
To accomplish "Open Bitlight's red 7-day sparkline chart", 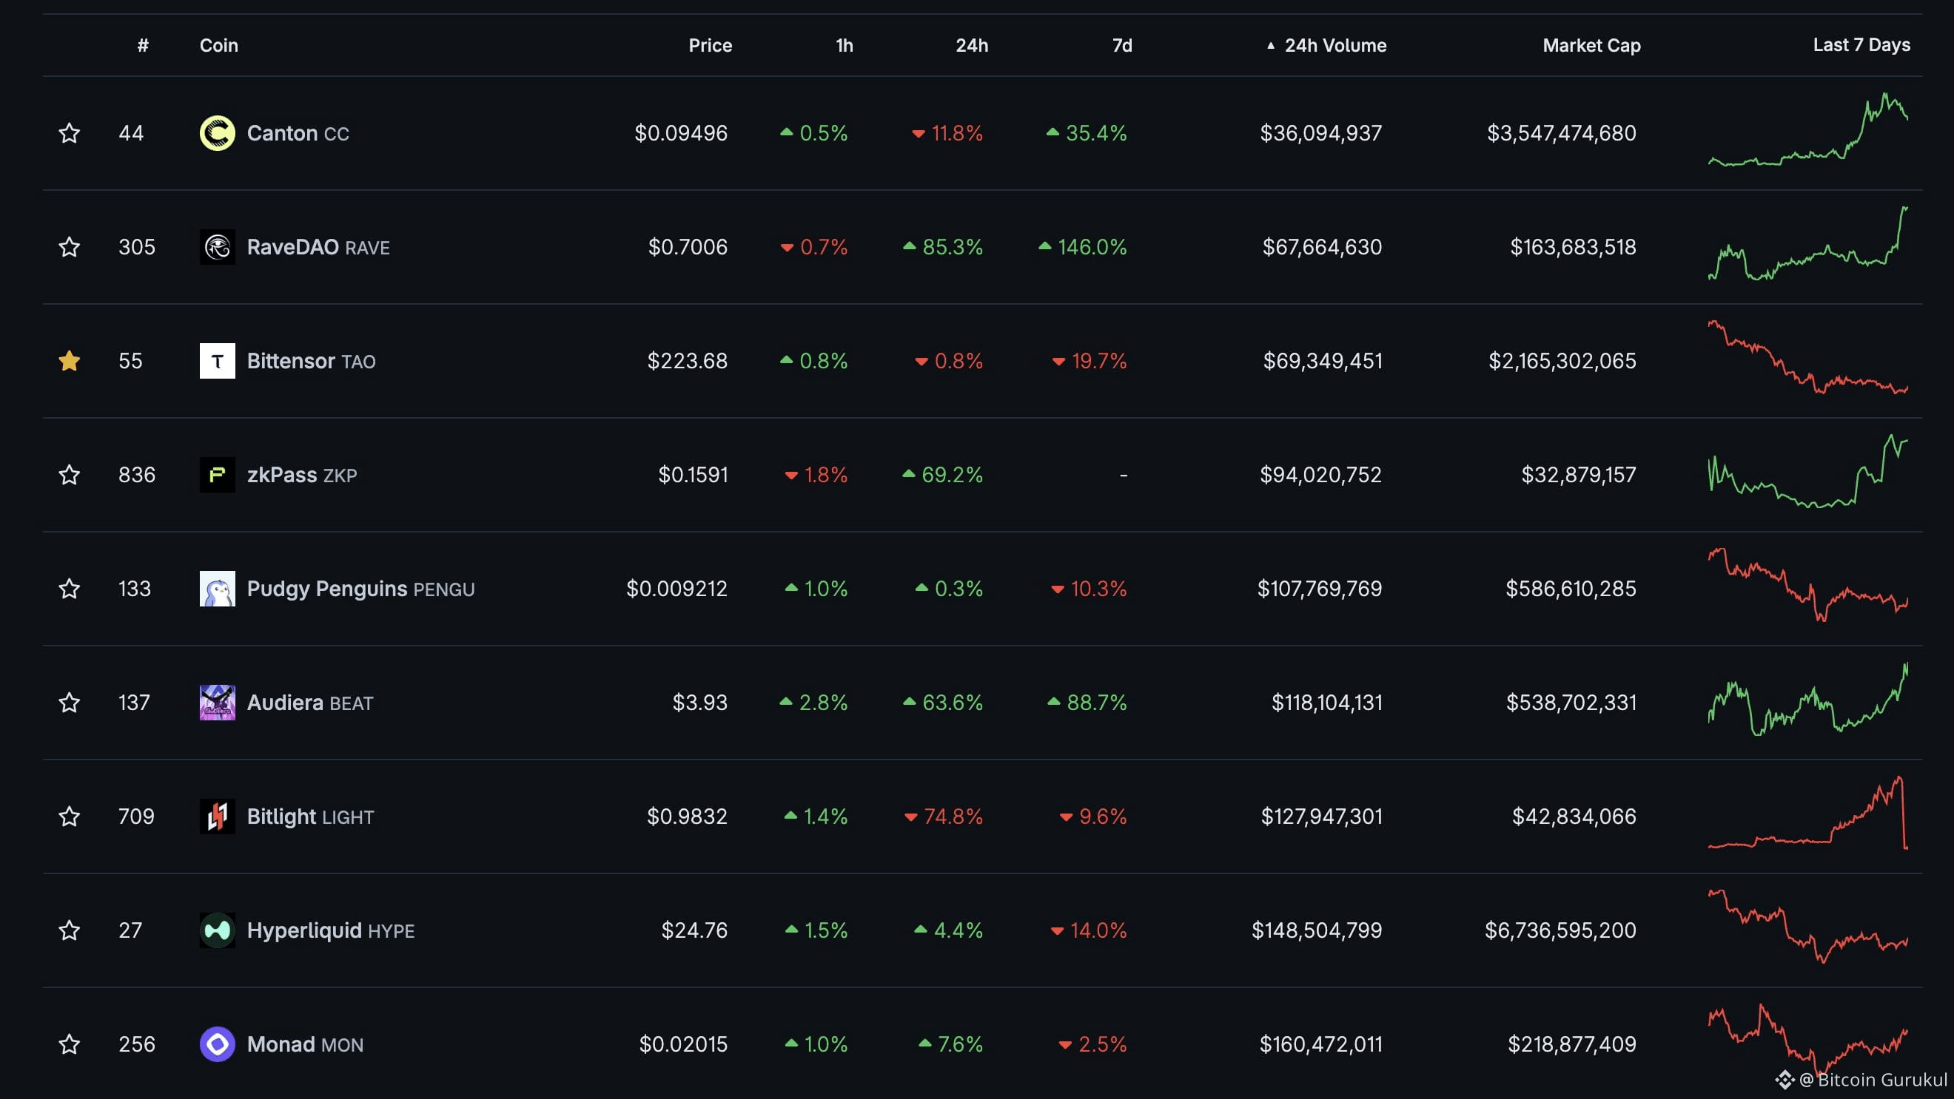I will tap(1807, 816).
